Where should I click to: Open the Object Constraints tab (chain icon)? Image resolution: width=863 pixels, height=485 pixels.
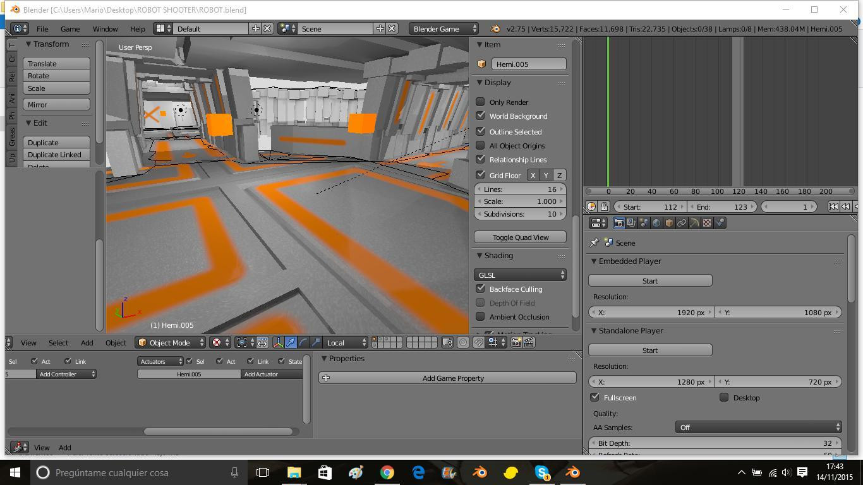pyautogui.click(x=682, y=223)
